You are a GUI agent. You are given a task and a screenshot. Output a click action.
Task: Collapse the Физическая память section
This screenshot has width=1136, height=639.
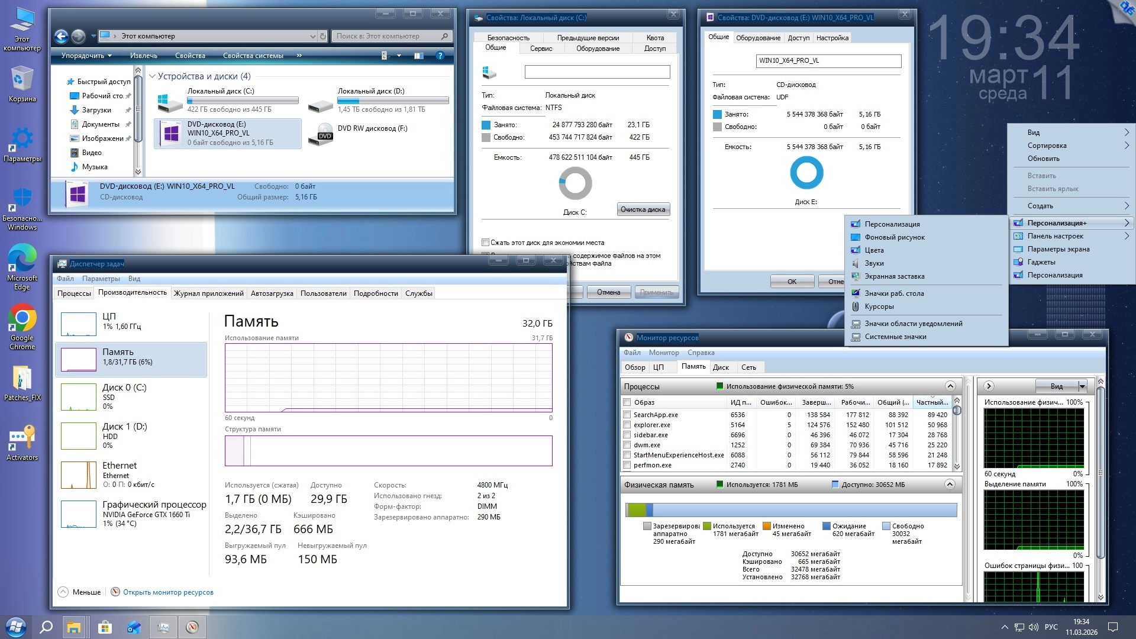(x=950, y=485)
